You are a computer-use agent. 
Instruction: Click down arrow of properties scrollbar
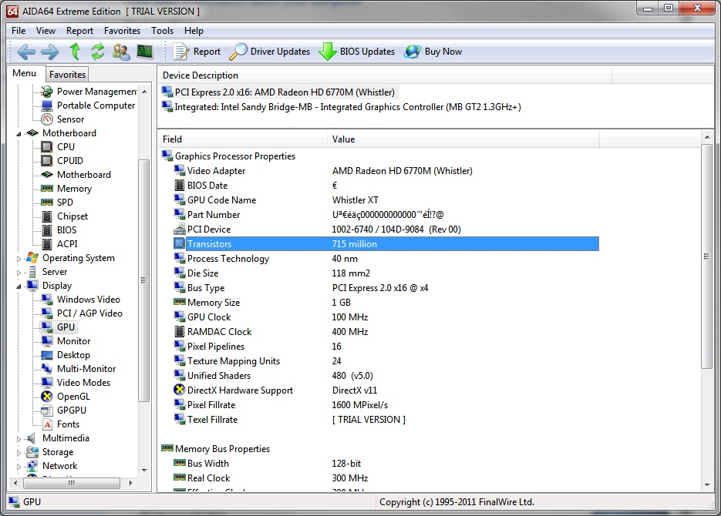[707, 484]
